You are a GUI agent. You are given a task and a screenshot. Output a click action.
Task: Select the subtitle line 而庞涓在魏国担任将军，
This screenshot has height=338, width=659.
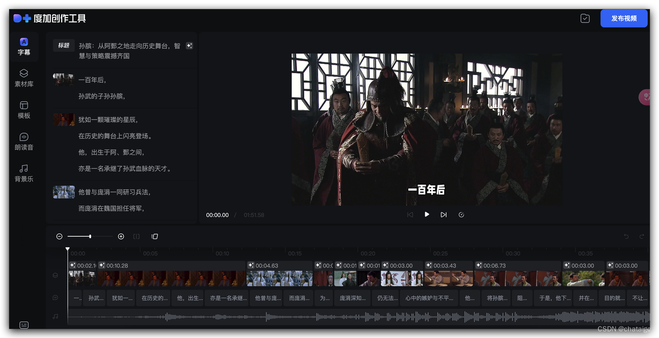pyautogui.click(x=111, y=208)
